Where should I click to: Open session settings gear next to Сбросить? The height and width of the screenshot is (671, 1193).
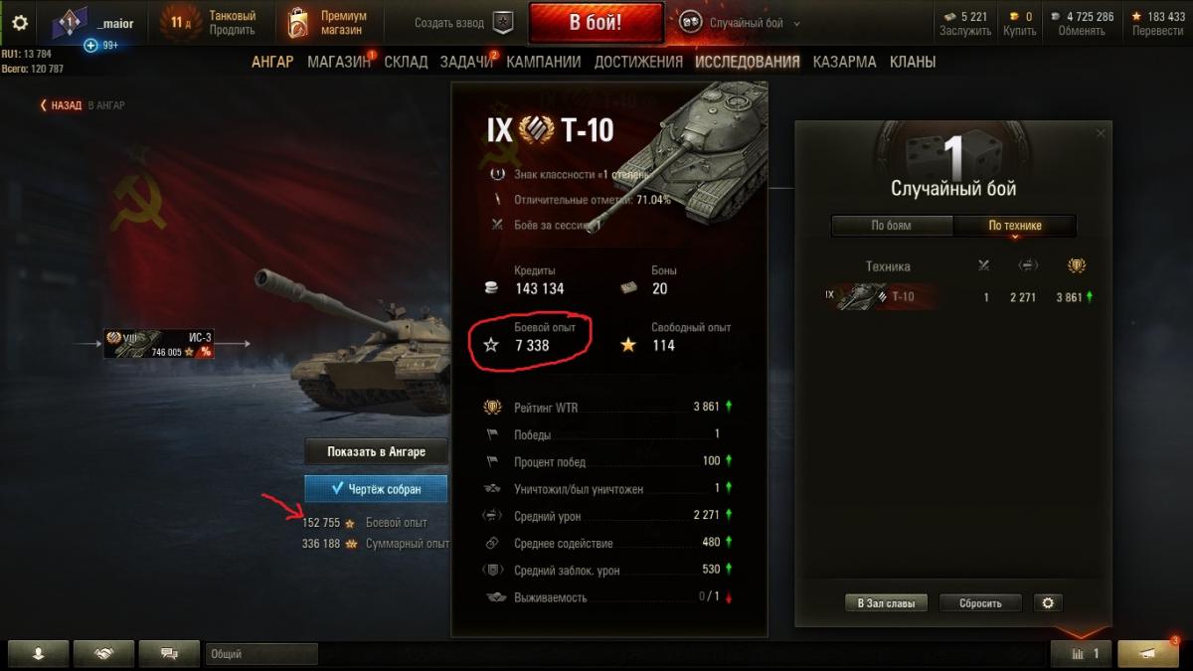(1047, 602)
